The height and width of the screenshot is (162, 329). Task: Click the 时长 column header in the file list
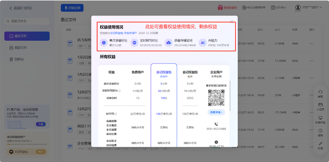coord(260,30)
